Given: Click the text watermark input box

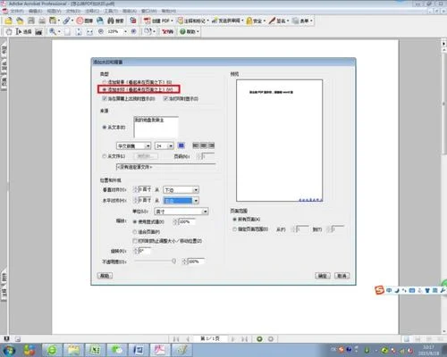Looking at the screenshot, I should click(156, 128).
